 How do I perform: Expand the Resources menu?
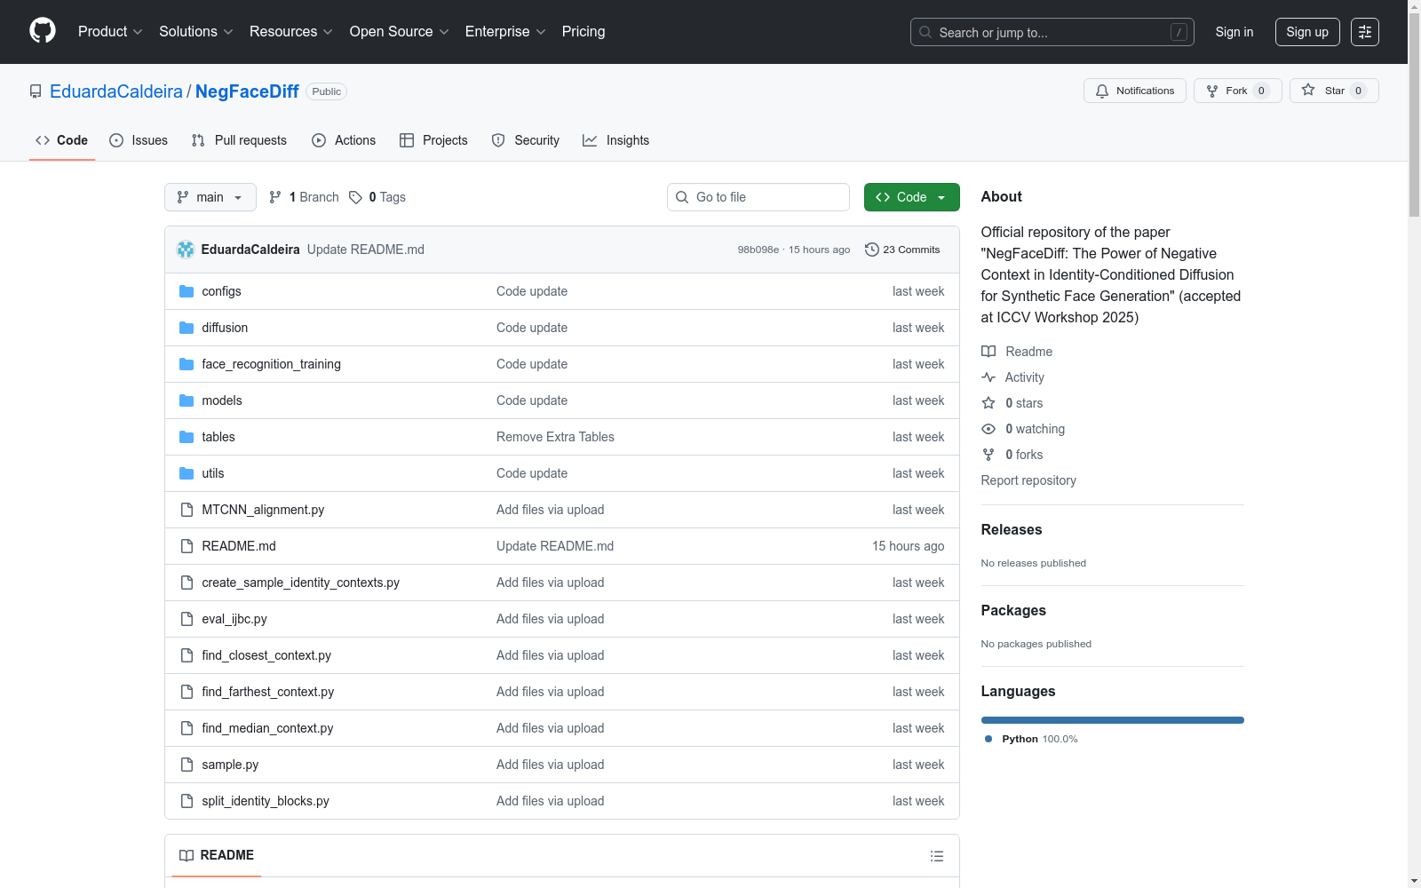click(x=291, y=31)
